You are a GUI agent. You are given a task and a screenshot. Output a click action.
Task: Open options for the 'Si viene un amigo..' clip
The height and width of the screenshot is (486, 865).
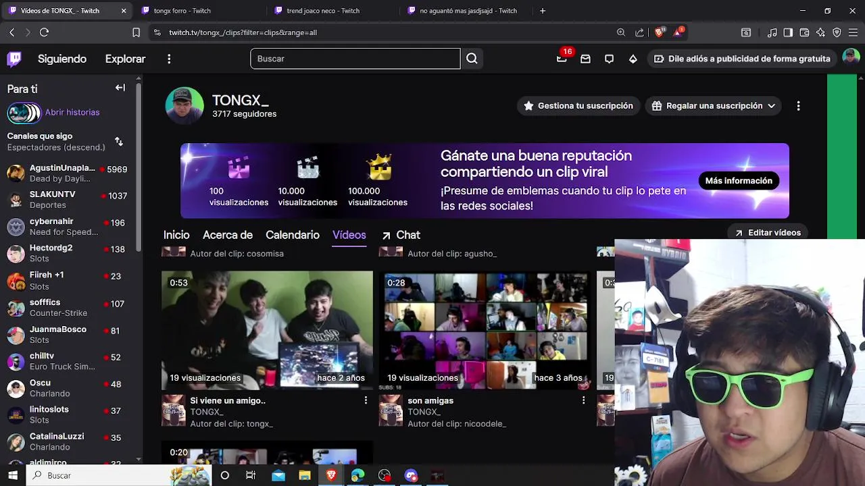(x=366, y=400)
